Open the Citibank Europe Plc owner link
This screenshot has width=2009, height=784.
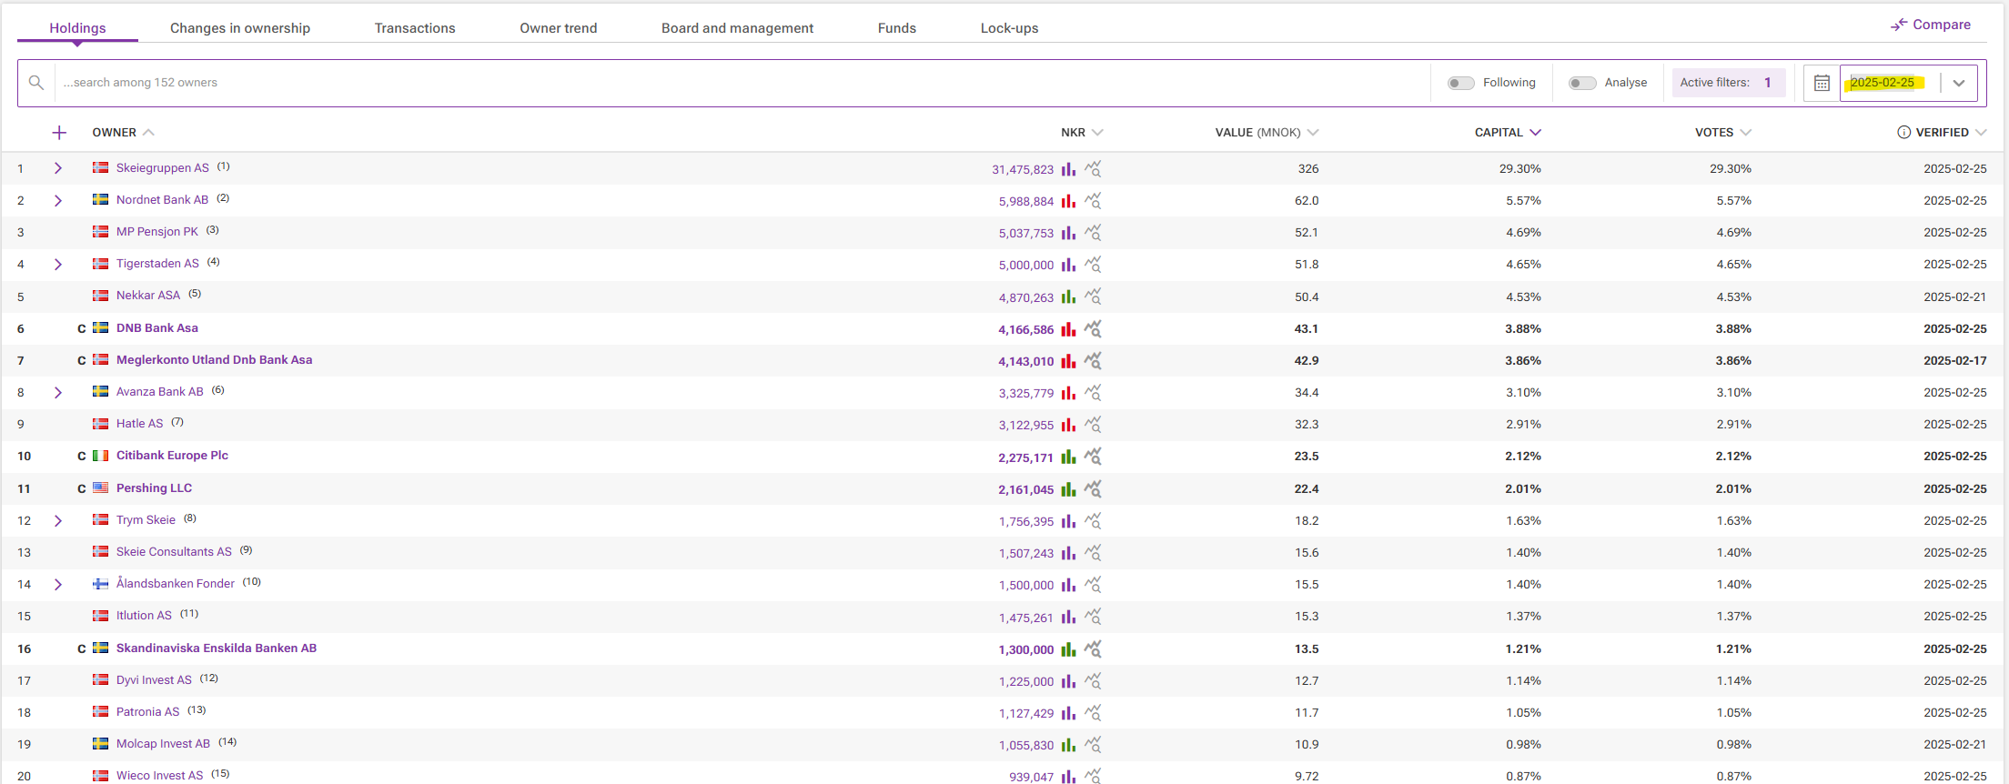172,456
